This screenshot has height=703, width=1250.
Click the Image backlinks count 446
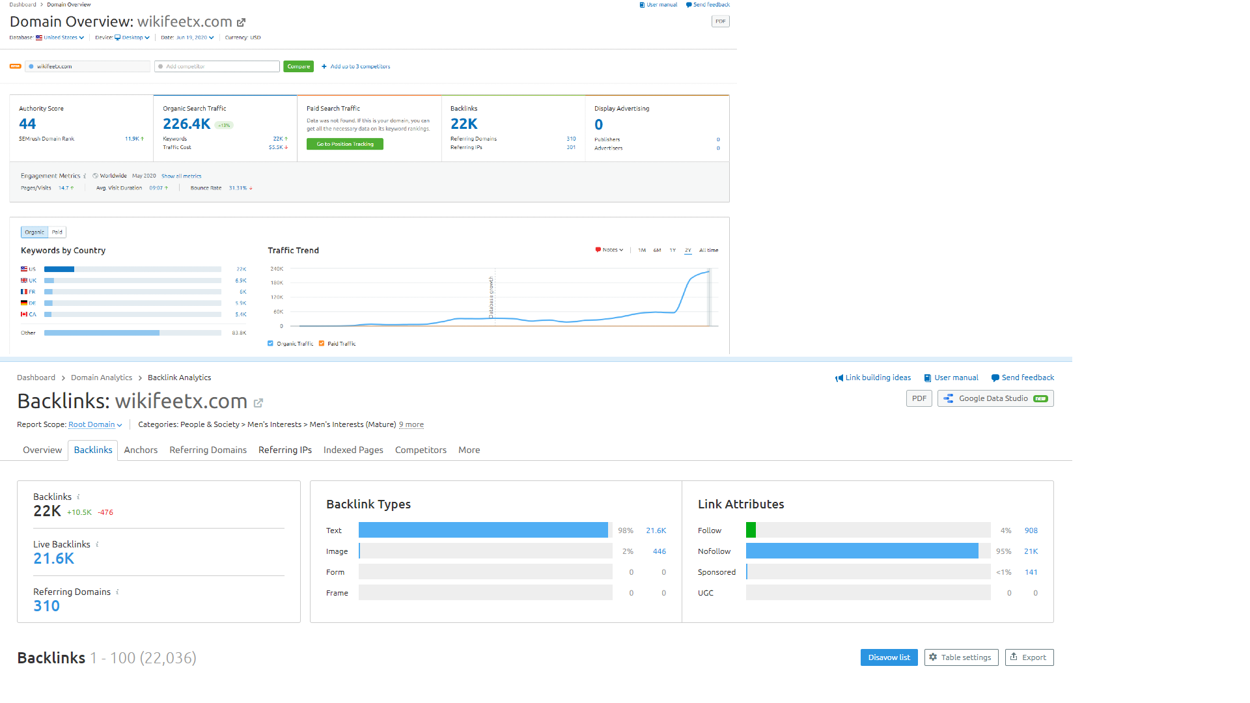[x=660, y=552]
